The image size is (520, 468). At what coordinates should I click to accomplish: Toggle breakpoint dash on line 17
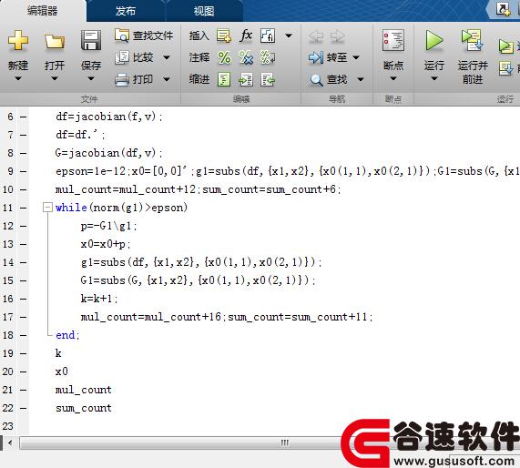click(23, 317)
